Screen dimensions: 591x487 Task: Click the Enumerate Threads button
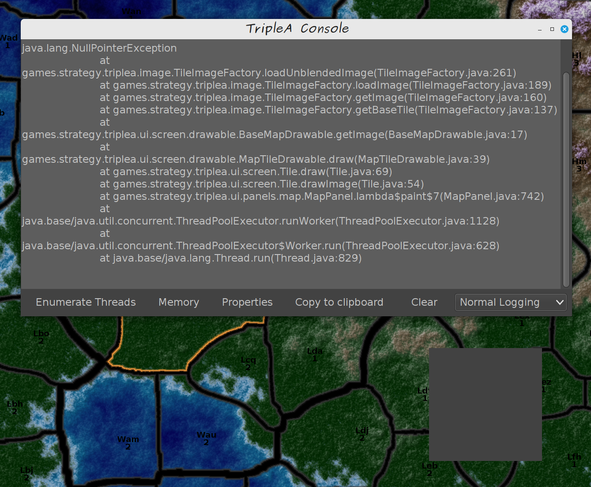tap(86, 302)
